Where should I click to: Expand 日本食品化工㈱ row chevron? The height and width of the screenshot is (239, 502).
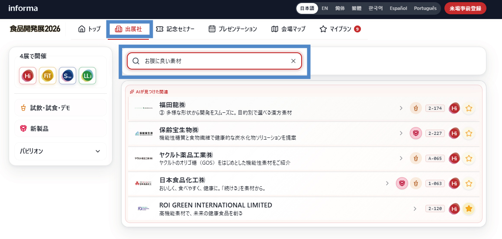[387, 183]
